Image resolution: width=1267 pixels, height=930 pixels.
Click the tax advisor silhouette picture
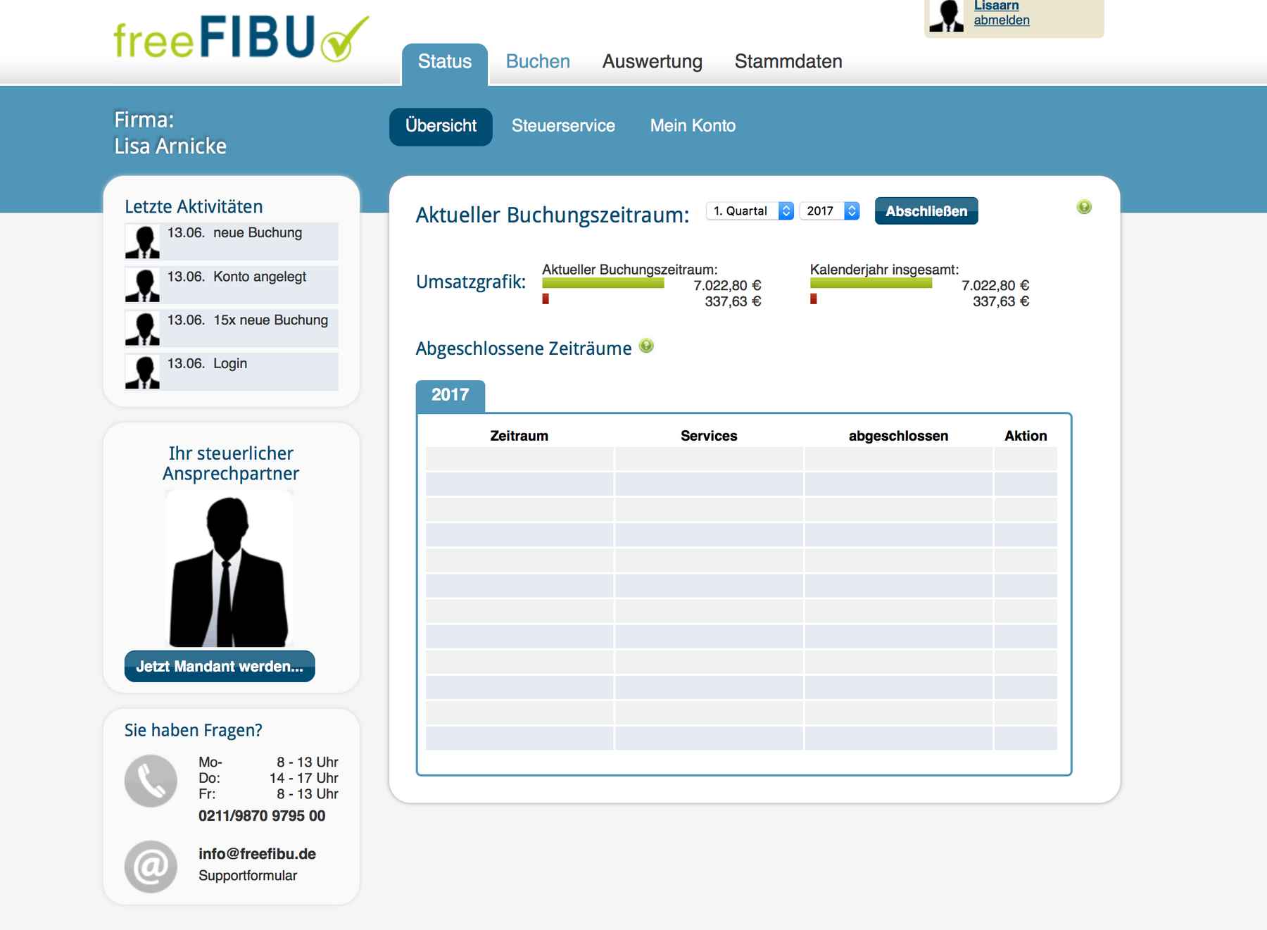coord(229,569)
